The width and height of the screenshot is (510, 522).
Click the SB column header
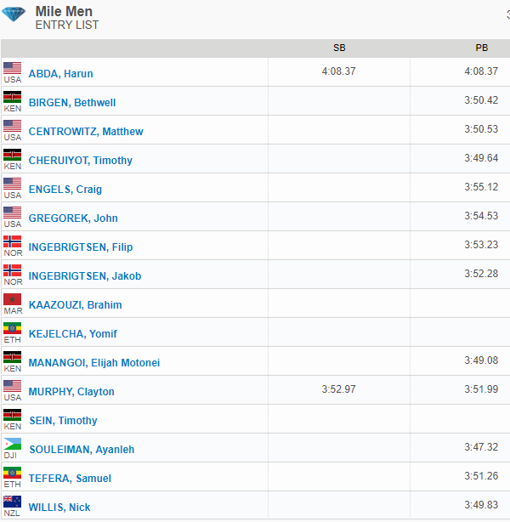(x=339, y=48)
